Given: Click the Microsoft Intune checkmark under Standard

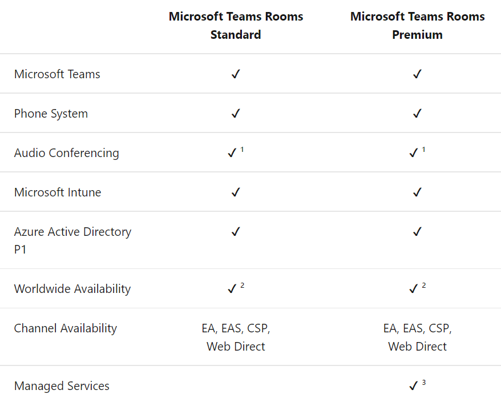Looking at the screenshot, I should 236,192.
